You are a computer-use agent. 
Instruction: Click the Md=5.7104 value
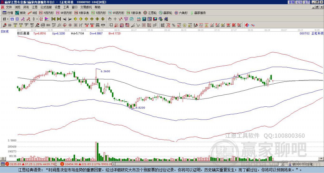[x=77, y=33]
